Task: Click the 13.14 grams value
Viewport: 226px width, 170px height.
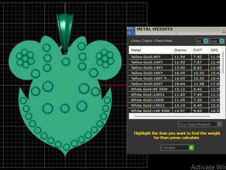Action: [x=179, y=105]
